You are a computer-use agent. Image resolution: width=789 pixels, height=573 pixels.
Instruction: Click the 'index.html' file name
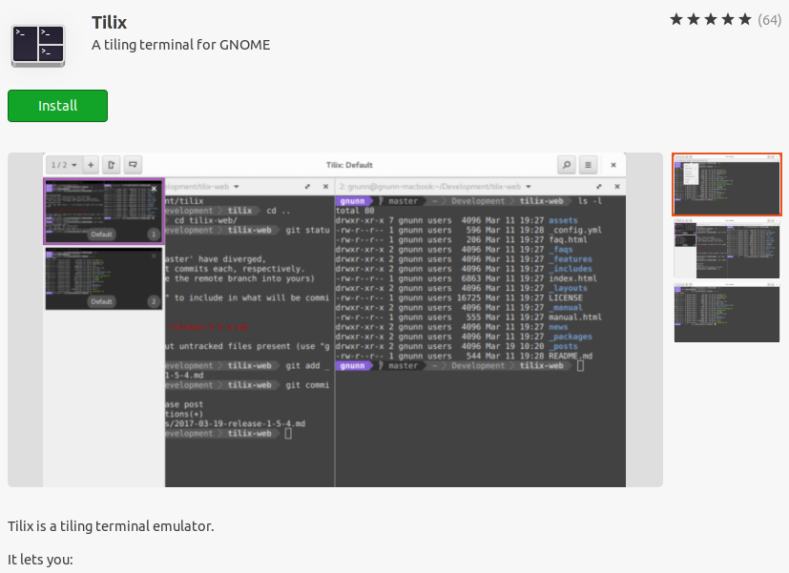point(572,278)
